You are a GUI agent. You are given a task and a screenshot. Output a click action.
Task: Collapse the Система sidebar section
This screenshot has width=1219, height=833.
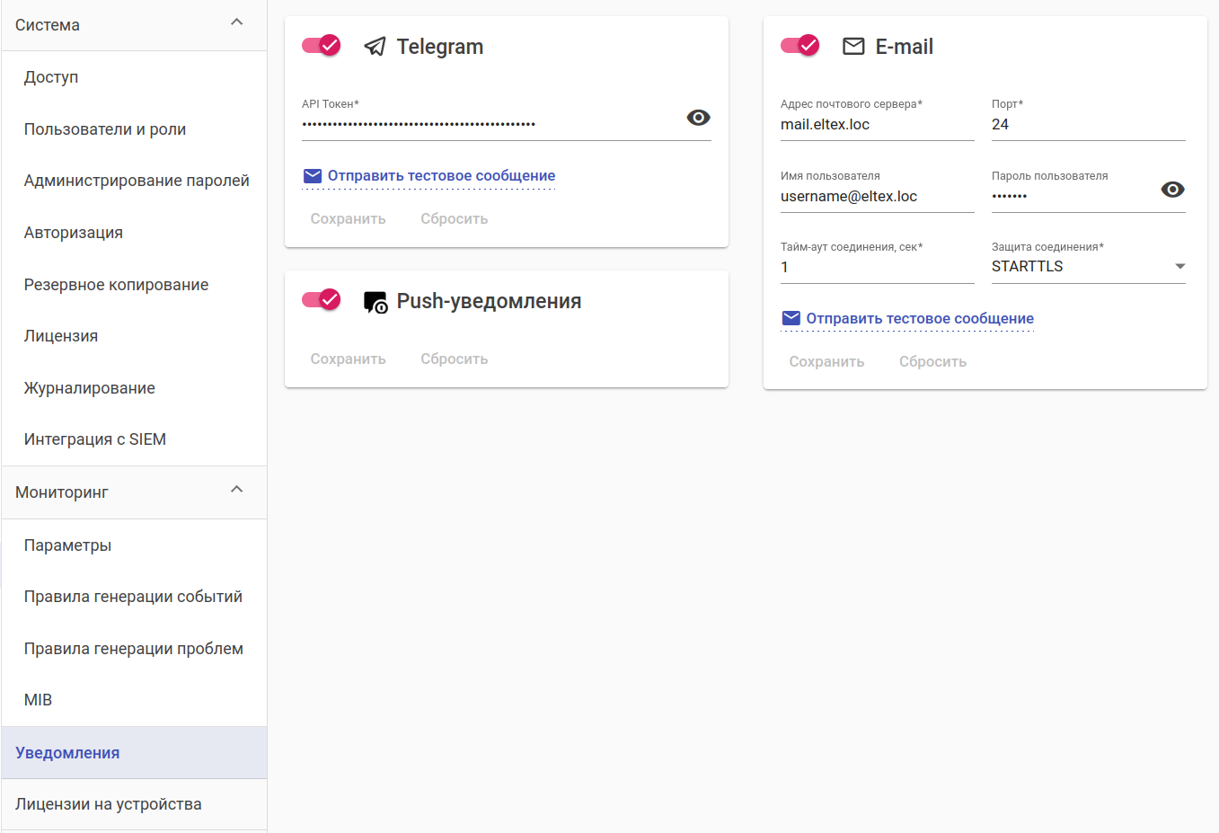[237, 22]
